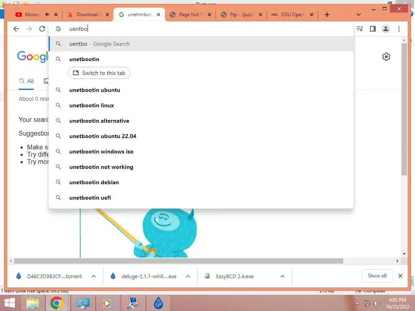Close the downloads bar
This screenshot has width=415, height=311.
click(x=400, y=276)
